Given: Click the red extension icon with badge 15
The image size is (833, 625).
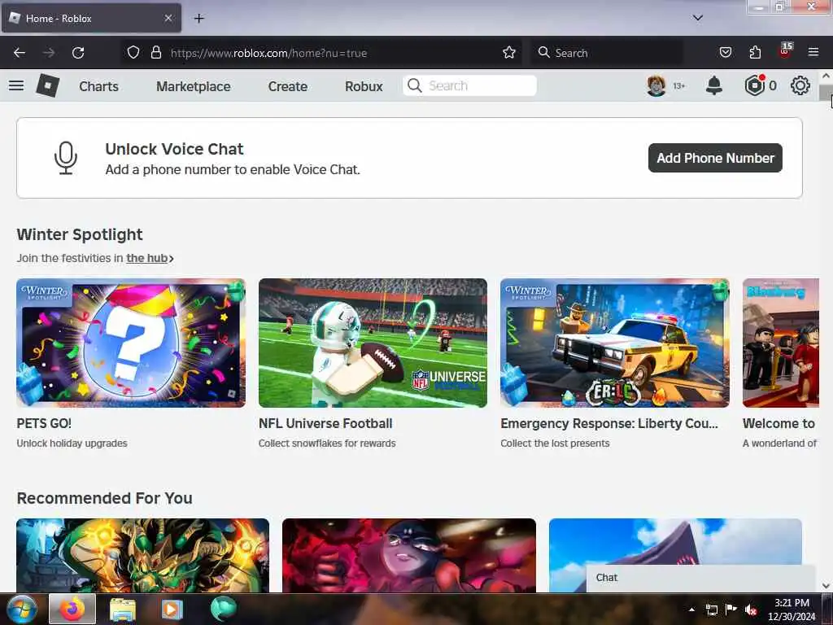Looking at the screenshot, I should tap(785, 51).
